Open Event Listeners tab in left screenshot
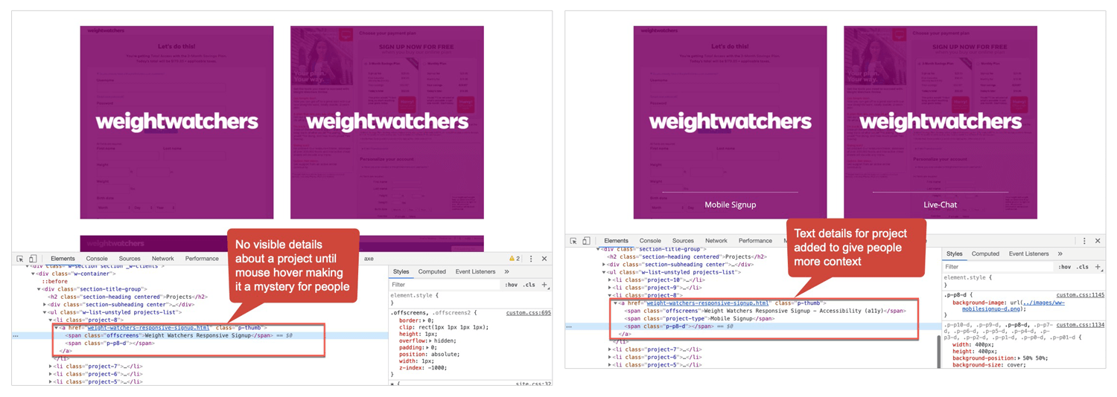This screenshot has width=1117, height=397. pos(475,272)
